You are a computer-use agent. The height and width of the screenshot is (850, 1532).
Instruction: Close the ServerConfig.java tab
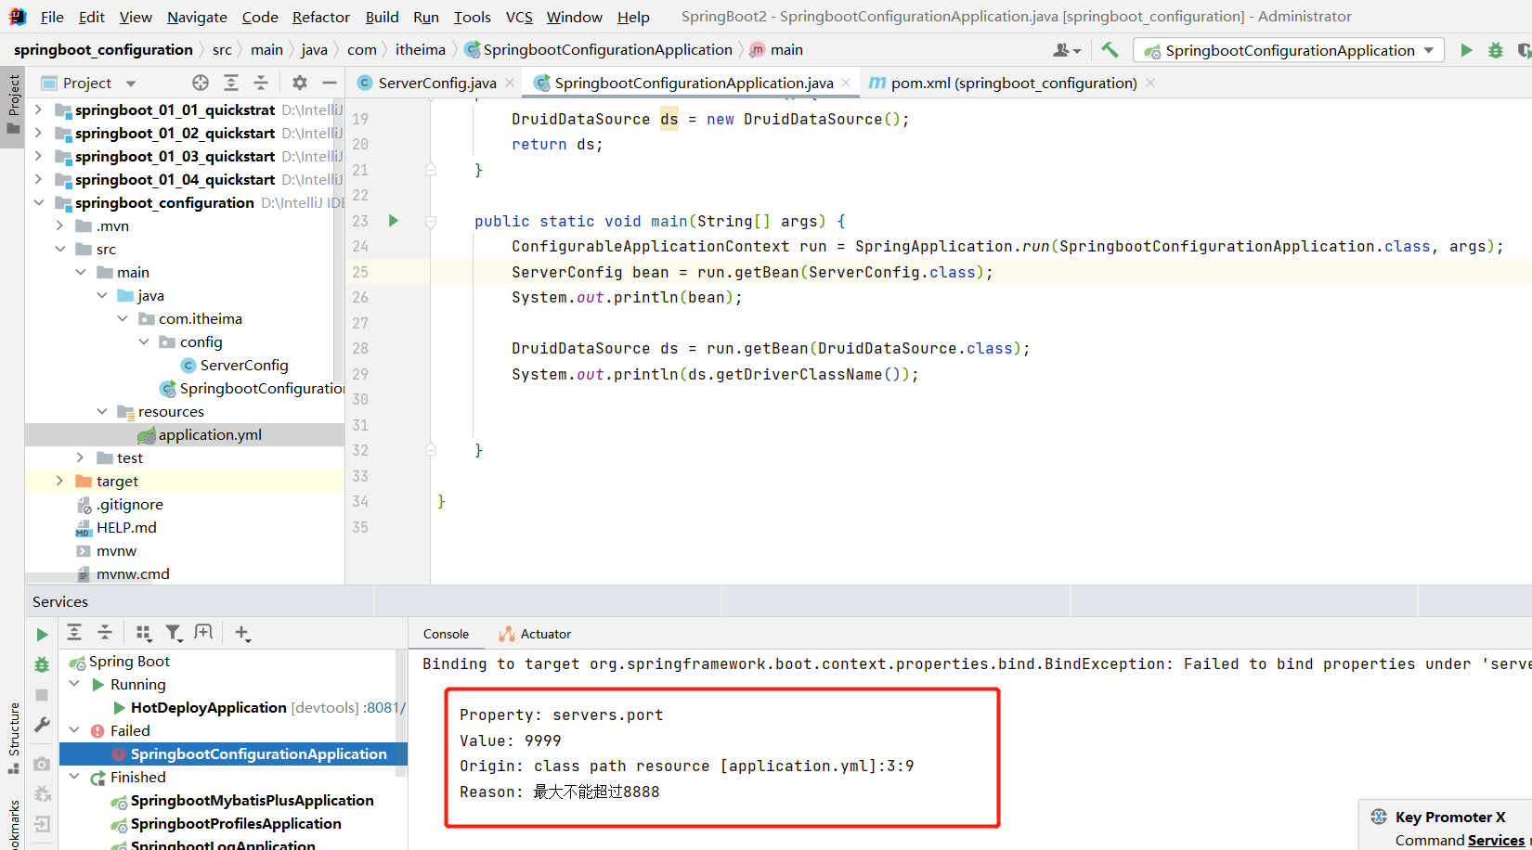[x=510, y=83]
